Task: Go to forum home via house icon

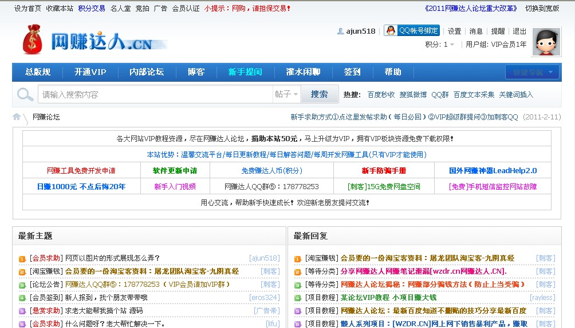Action: click(x=17, y=117)
